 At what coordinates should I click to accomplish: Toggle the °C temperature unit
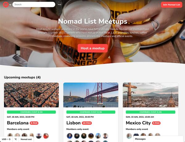click(16, 139)
